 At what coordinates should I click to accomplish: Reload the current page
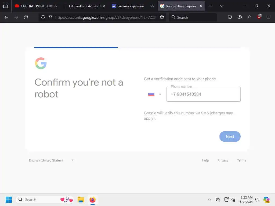coord(26,17)
